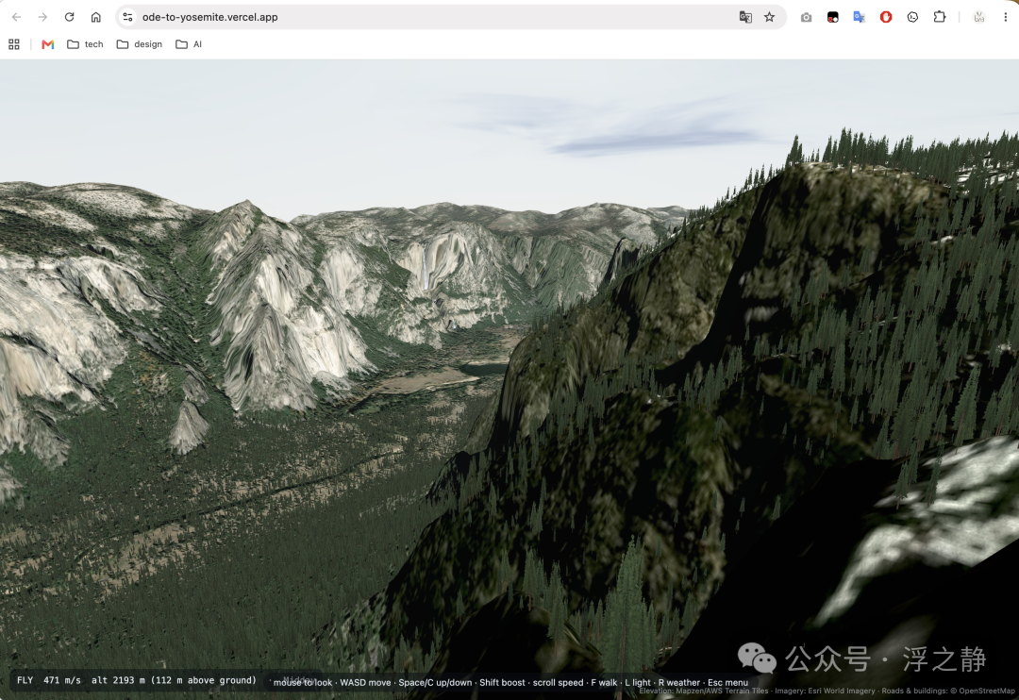The height and width of the screenshot is (700, 1019).
Task: Open the Gmail bookmark
Action: (x=47, y=44)
